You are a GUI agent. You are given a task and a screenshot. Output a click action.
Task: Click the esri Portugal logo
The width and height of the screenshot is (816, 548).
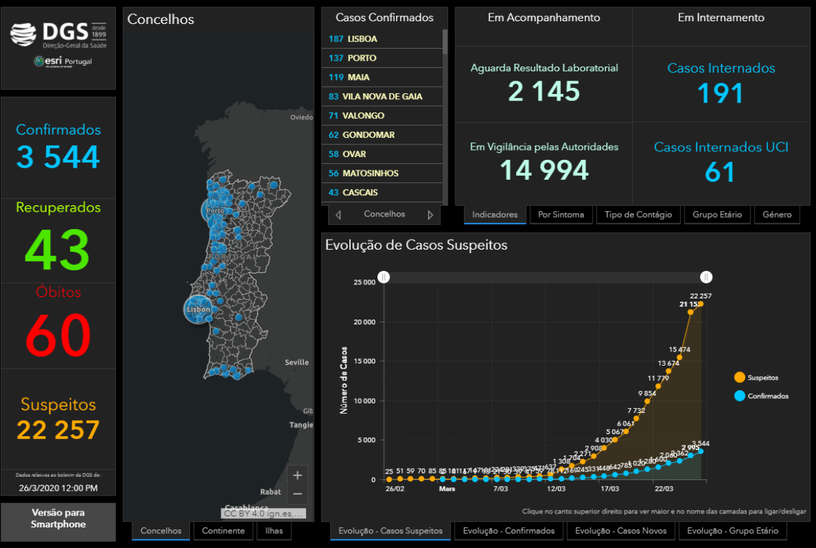pyautogui.click(x=63, y=62)
